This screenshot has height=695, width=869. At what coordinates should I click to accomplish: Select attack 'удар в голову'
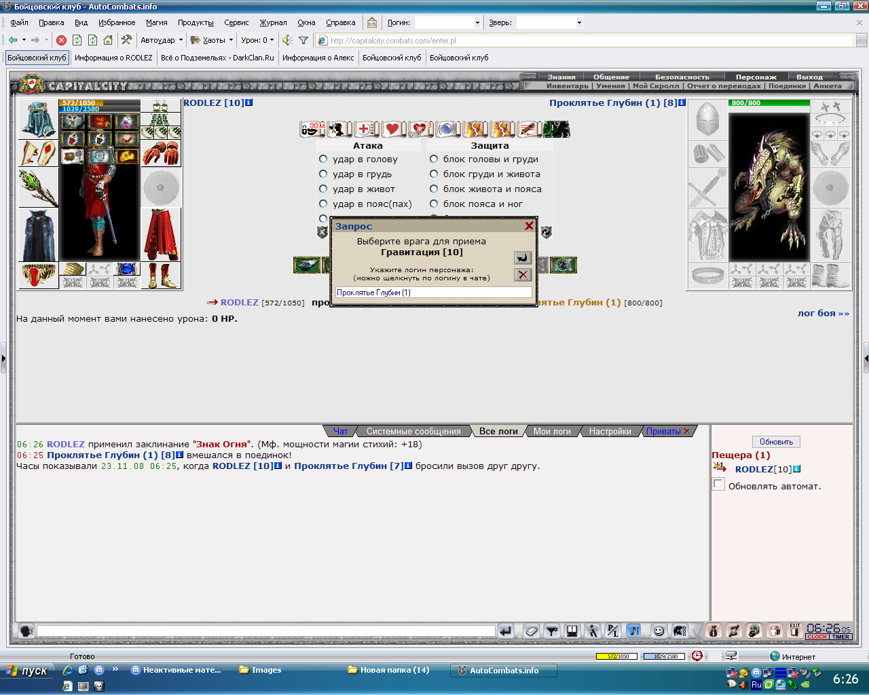point(323,159)
